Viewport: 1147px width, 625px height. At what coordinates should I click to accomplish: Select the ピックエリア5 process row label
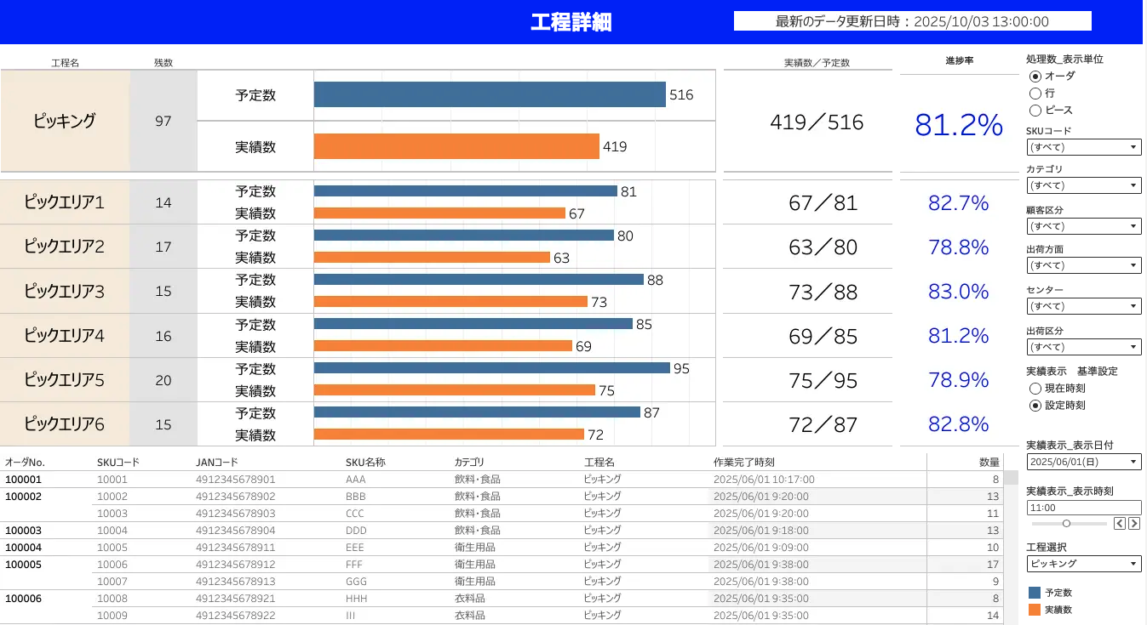[65, 380]
